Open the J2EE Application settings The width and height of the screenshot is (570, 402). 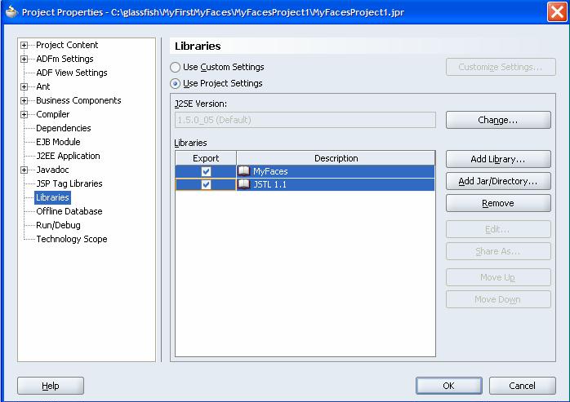pyautogui.click(x=68, y=156)
